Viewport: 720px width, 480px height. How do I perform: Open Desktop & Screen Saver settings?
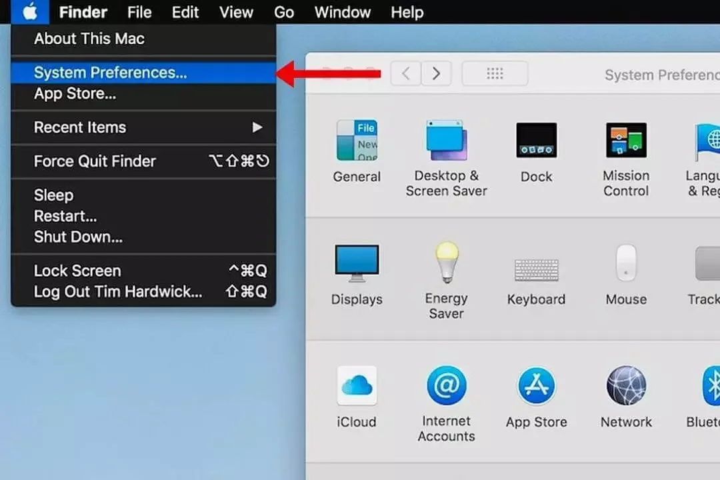pyautogui.click(x=446, y=141)
